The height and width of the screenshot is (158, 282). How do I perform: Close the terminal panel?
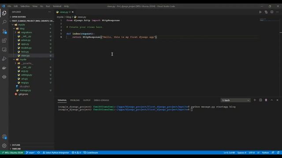pyautogui.click(x=277, y=100)
